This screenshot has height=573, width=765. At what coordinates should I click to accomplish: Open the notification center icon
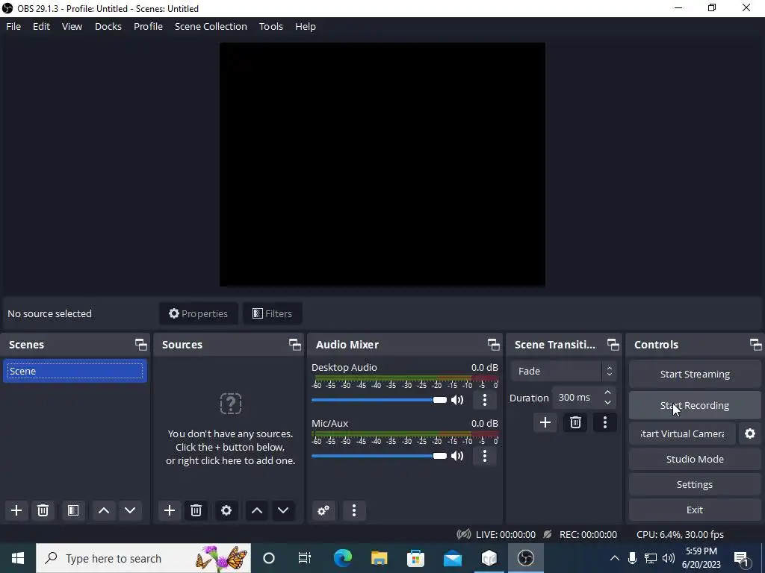point(742,558)
